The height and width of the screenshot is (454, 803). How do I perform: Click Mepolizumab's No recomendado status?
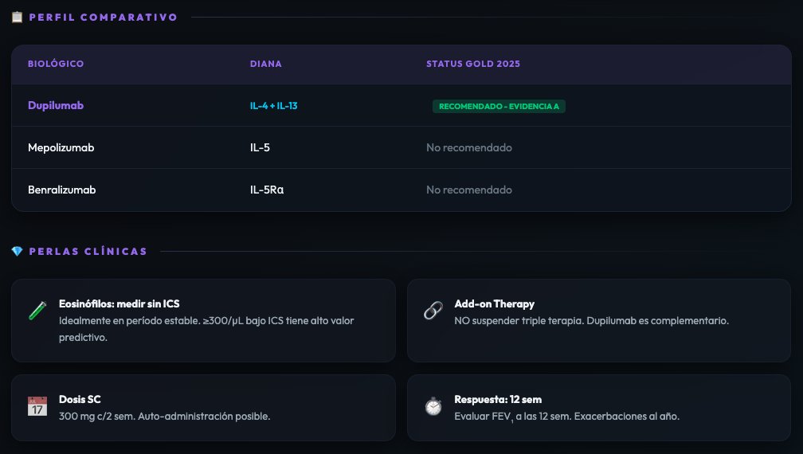469,147
